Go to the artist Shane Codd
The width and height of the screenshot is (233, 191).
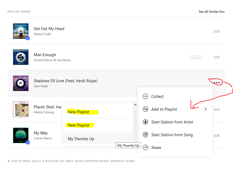pos(42,34)
